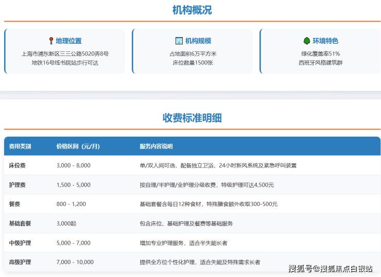Click the 7,000 - 10,000 price cell
This screenshot has height=277, width=381.
75,262
